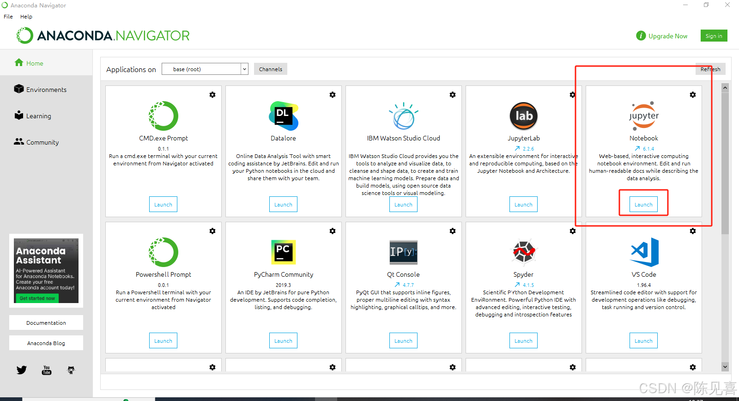Open the Help menu
This screenshot has width=739, height=401.
(26, 17)
